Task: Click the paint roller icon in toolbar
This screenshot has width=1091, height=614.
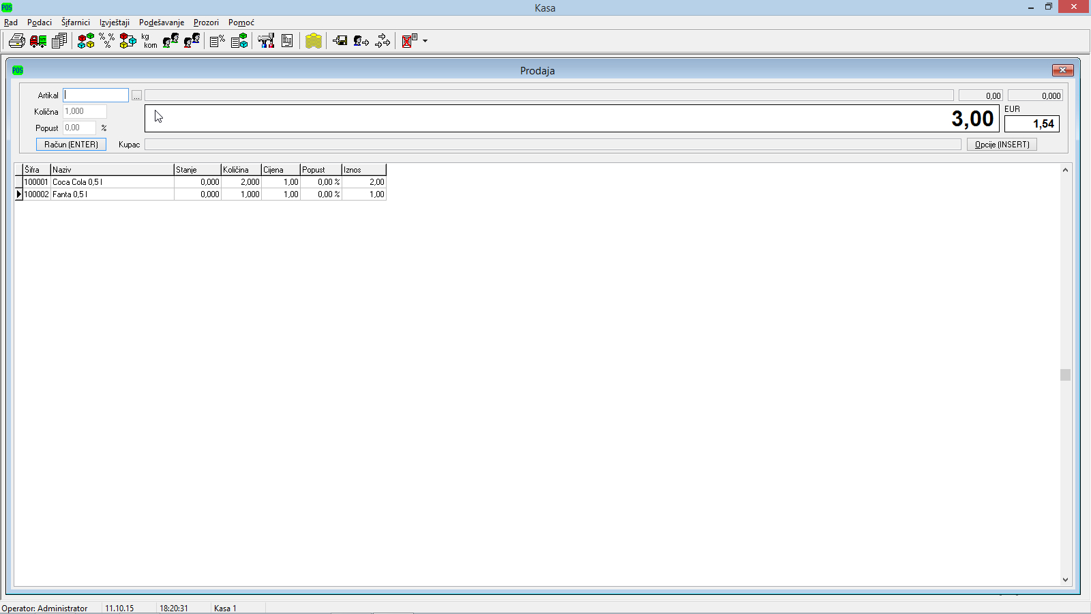Action: [x=266, y=41]
